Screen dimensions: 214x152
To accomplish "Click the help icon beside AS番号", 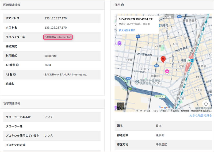I will pos(17,65).
